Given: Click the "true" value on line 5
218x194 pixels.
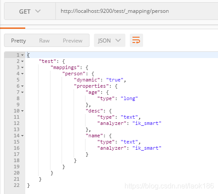Looking at the screenshot, I should coord(115,80).
